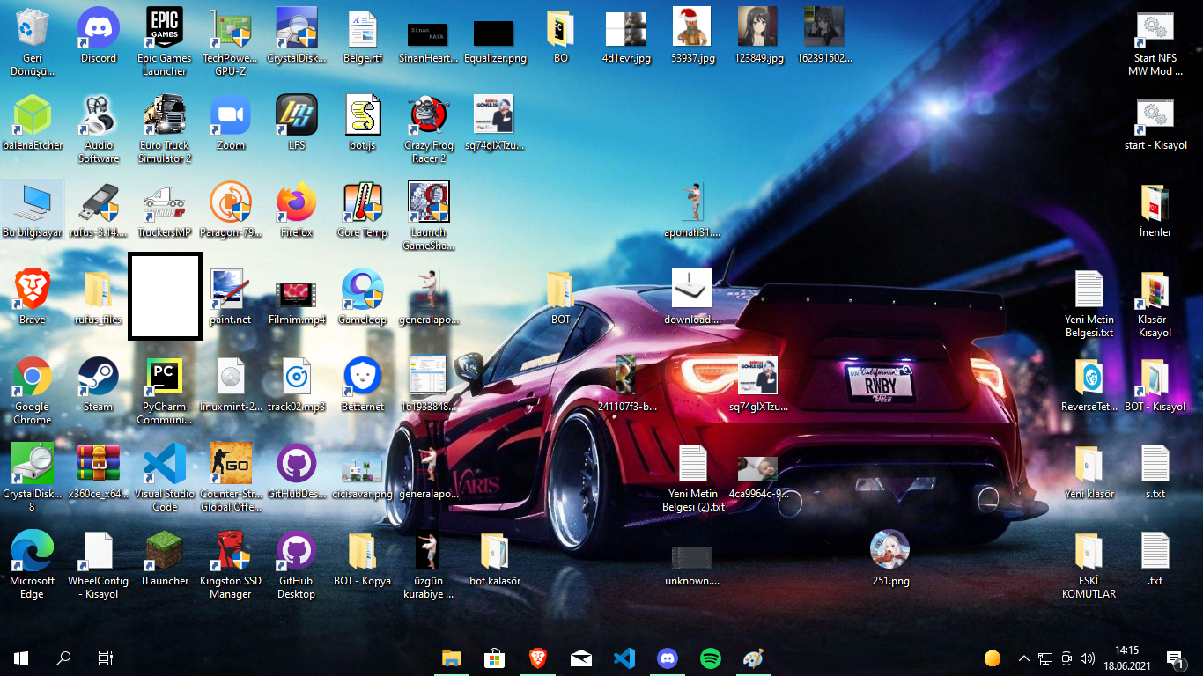Open Firefox from the desktop
The width and height of the screenshot is (1203, 676).
pos(297,210)
